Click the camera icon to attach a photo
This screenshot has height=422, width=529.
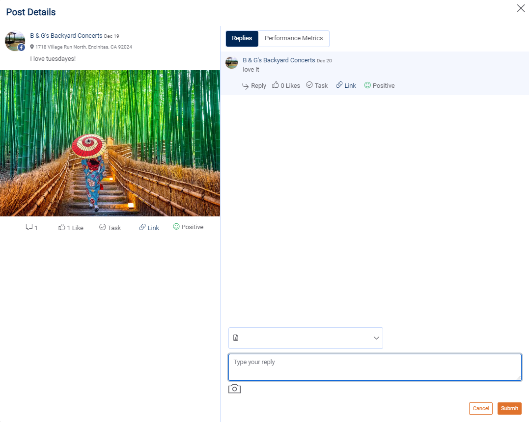[234, 388]
